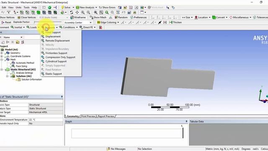268x151 pixels.
Task: Open the Miscellaneous dropdown button
Action: [x=240, y=18]
